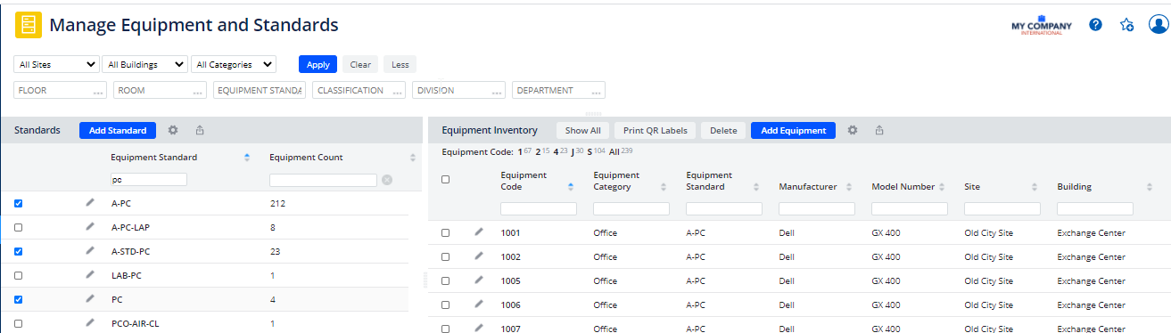Viewport: 1171px width, 333px height.
Task: Filter equipment codes starting with S
Action: 590,152
